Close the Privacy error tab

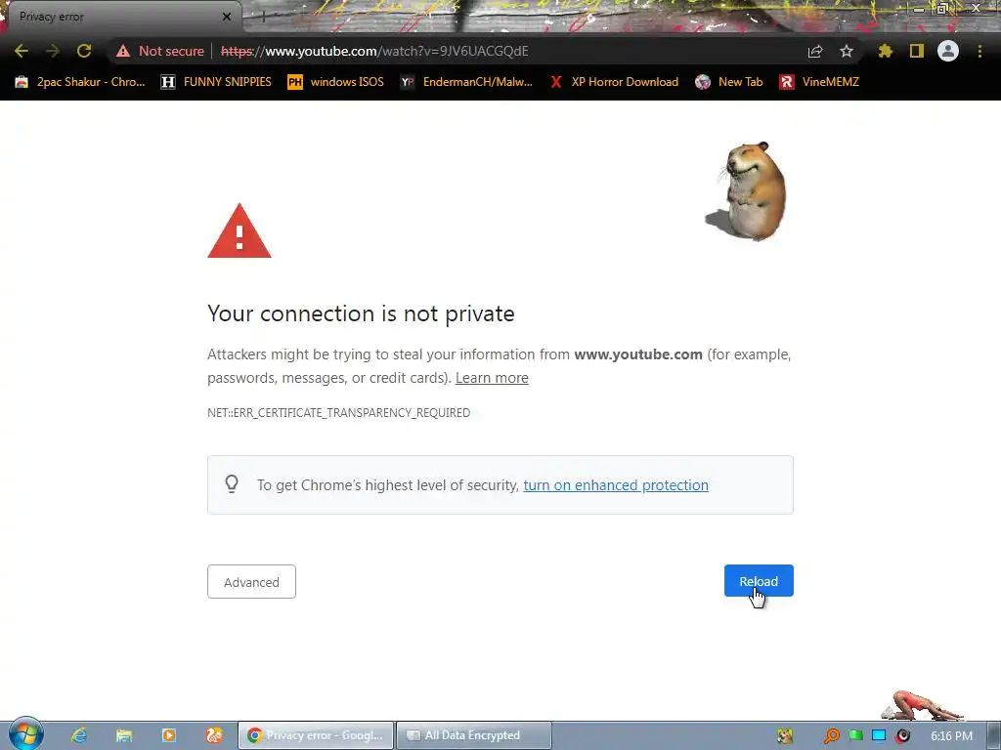[227, 17]
